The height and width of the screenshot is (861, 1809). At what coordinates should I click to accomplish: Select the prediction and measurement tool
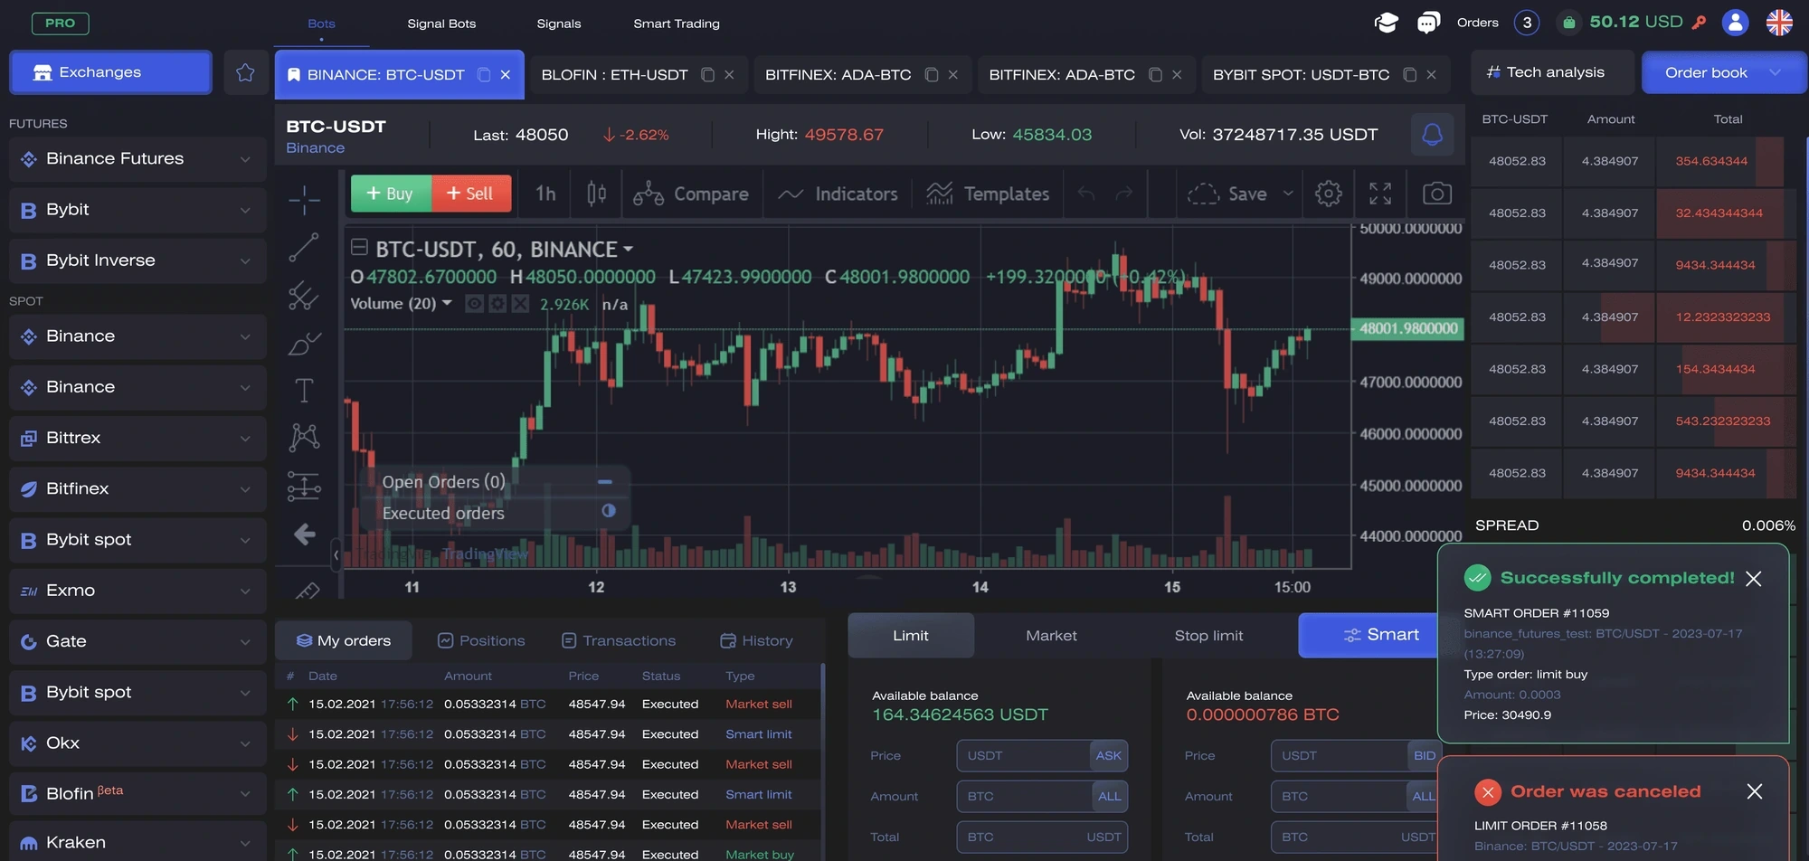click(304, 486)
